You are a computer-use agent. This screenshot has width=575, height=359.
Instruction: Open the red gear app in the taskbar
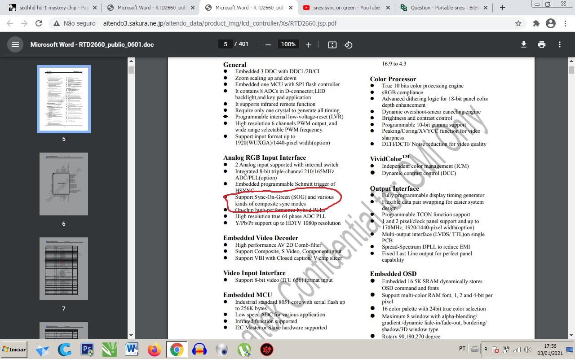(x=267, y=350)
